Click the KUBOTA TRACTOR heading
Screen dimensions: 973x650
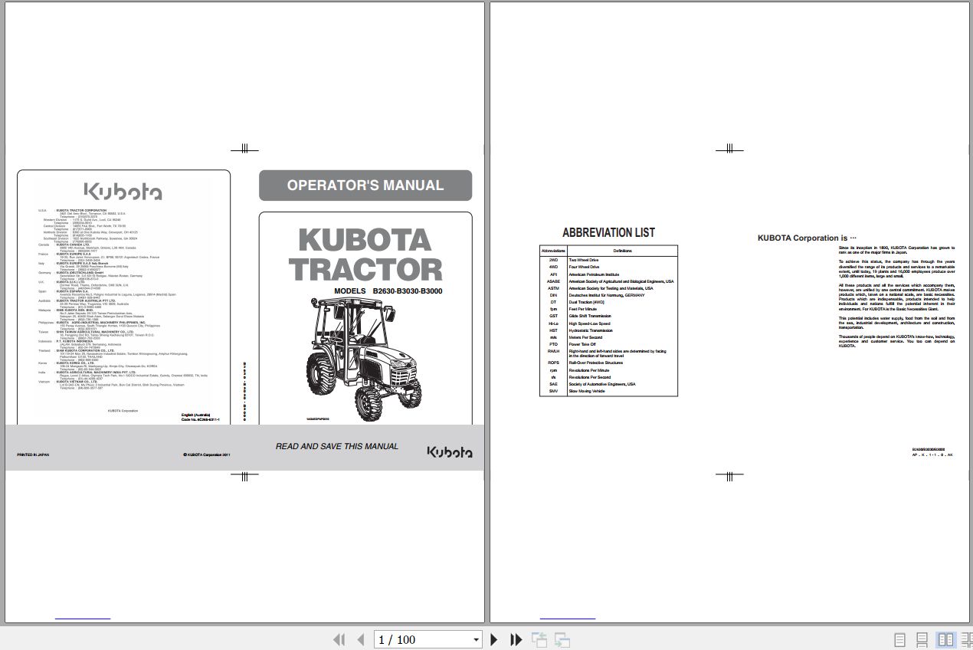(365, 255)
